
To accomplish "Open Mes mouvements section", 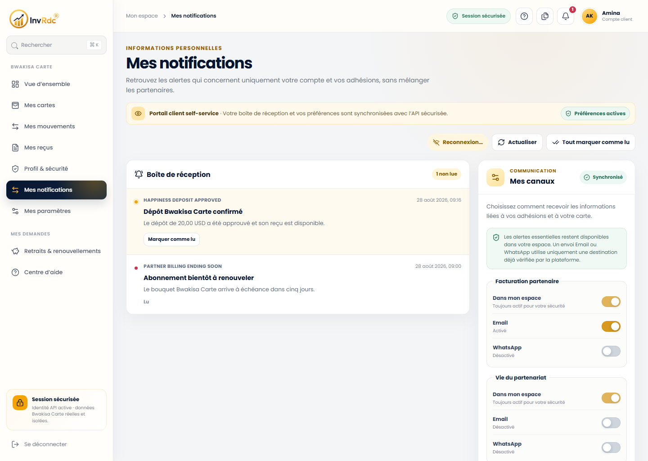I will point(56,127).
